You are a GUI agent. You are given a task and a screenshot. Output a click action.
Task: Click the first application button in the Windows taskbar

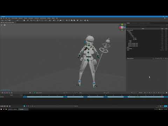tap(13, 109)
